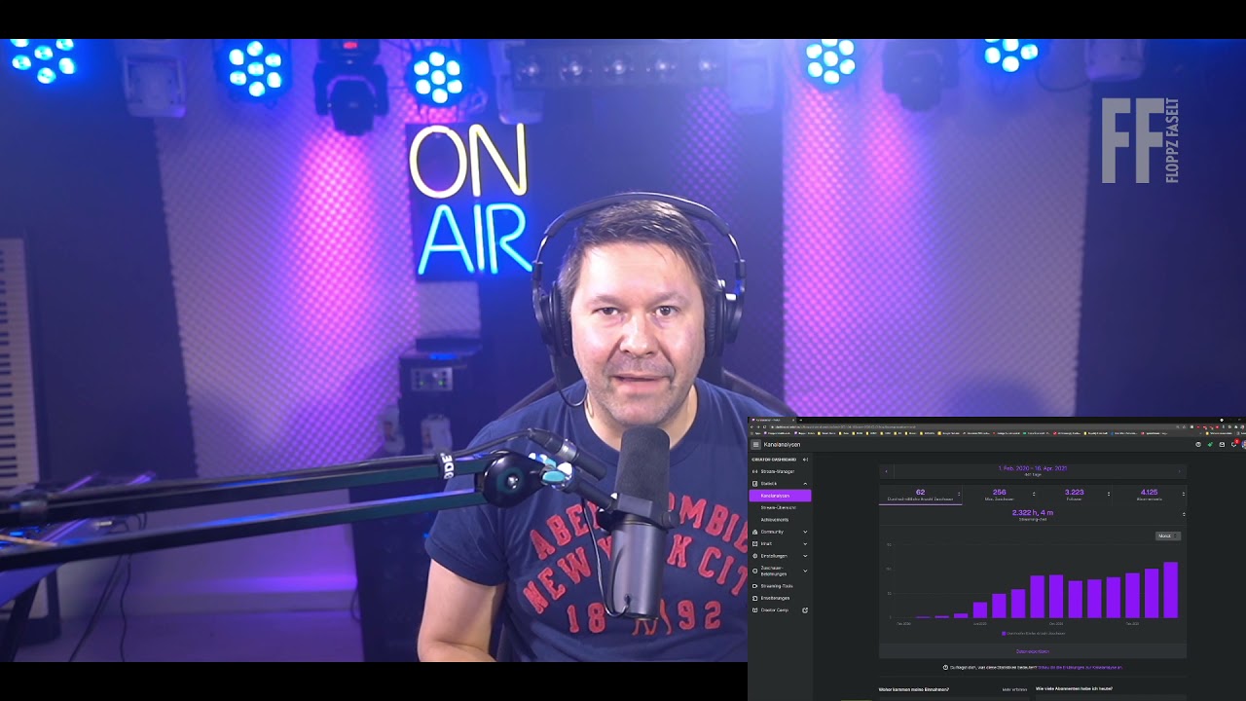Collapse the Creator Dashboard sidebar
Viewport: 1246px width, 701px height.
tap(805, 460)
